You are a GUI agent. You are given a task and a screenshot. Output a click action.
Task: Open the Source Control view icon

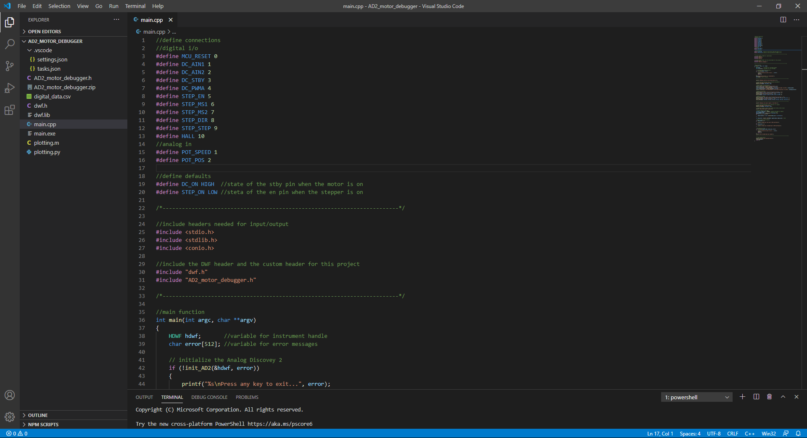click(x=10, y=66)
